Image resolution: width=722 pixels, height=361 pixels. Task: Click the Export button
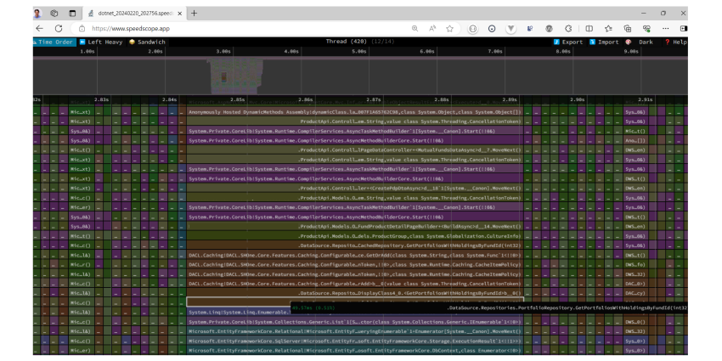(567, 42)
